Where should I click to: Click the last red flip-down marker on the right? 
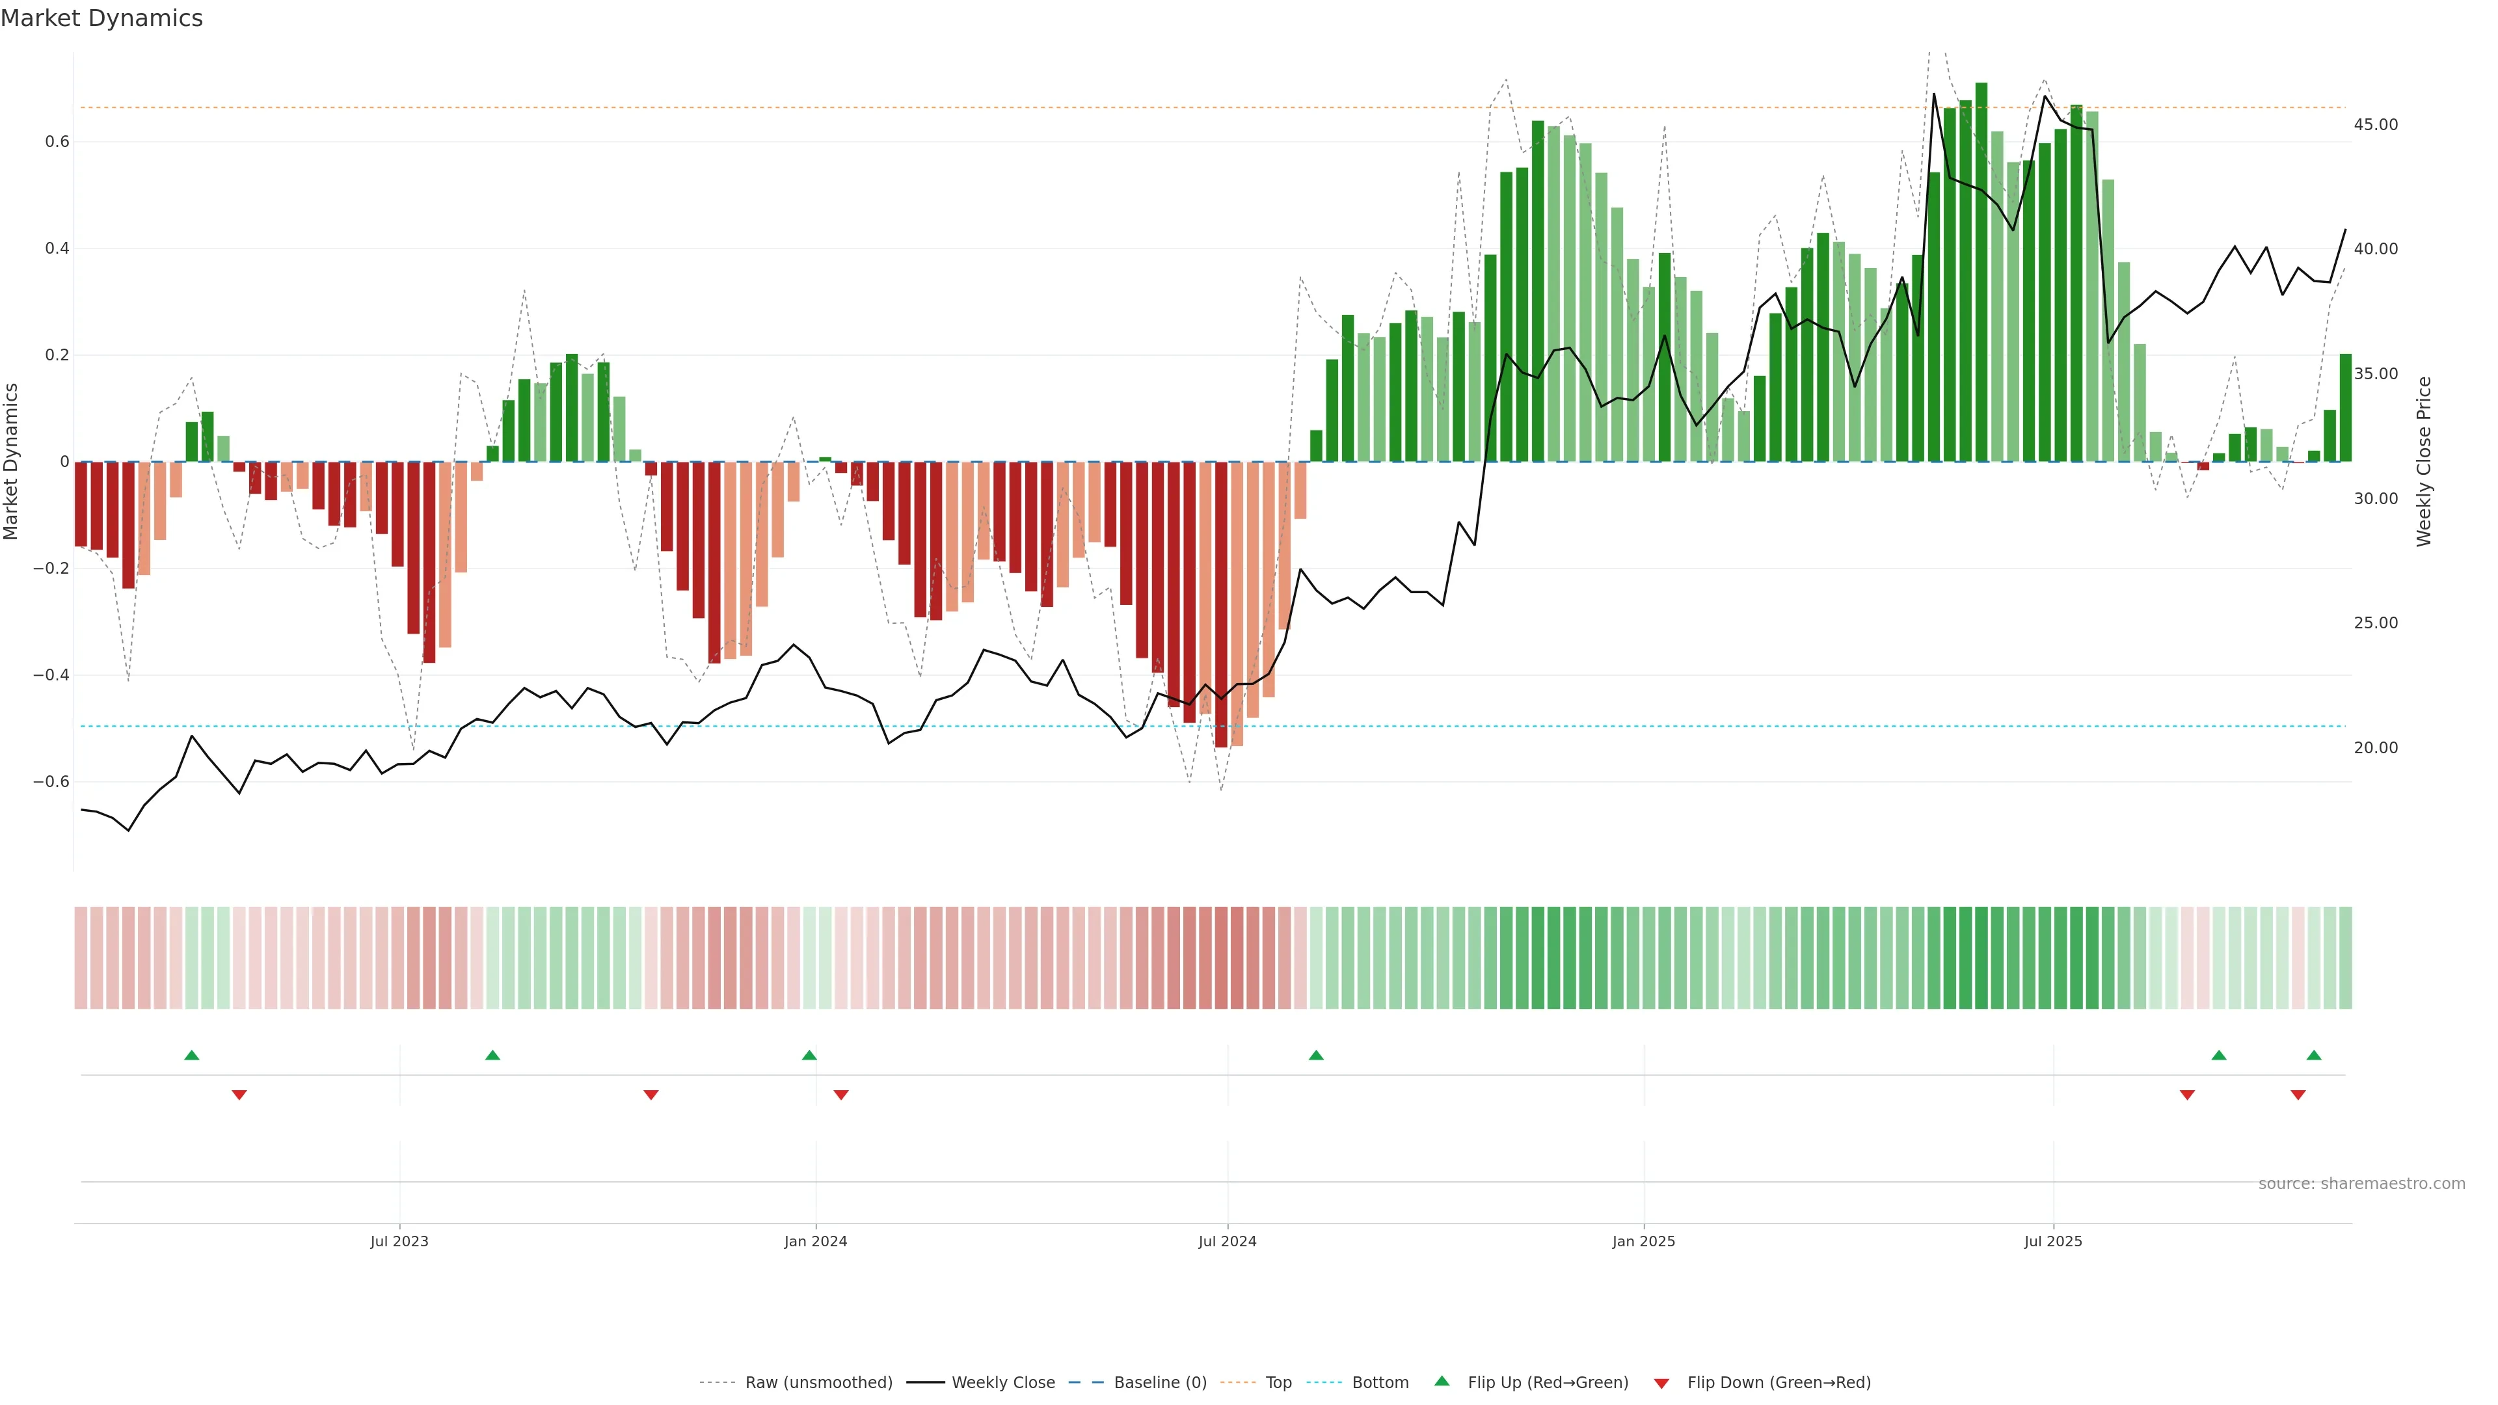tap(2297, 1095)
